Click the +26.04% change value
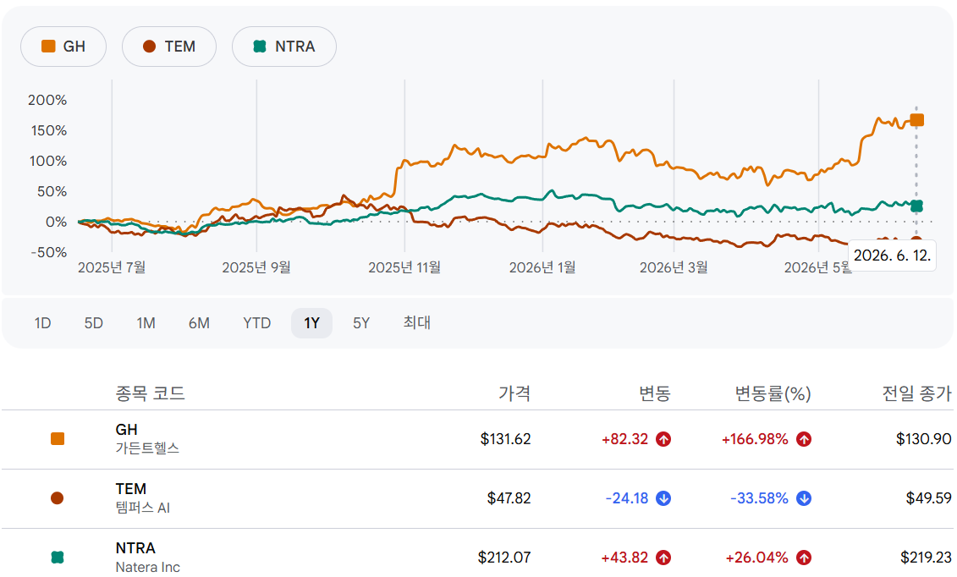This screenshot has height=577, width=957. tap(756, 558)
